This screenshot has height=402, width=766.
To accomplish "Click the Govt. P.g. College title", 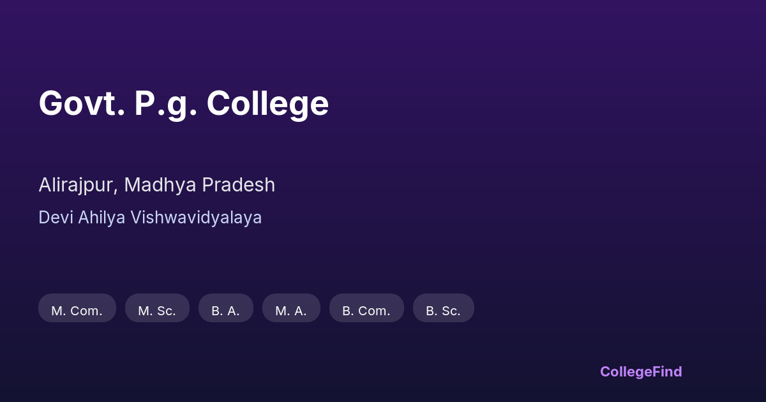I will [x=184, y=103].
